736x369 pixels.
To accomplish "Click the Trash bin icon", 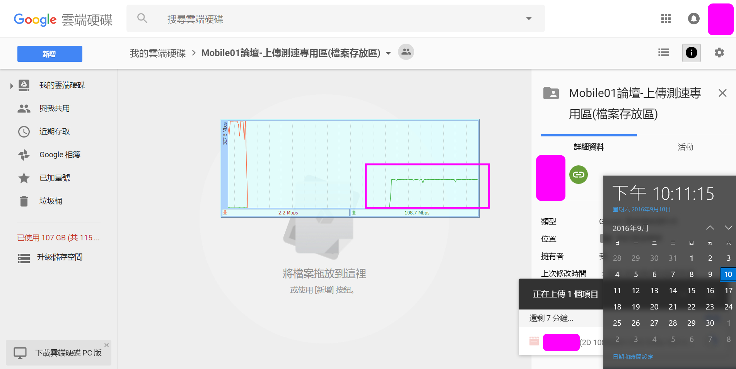I will (24, 201).
